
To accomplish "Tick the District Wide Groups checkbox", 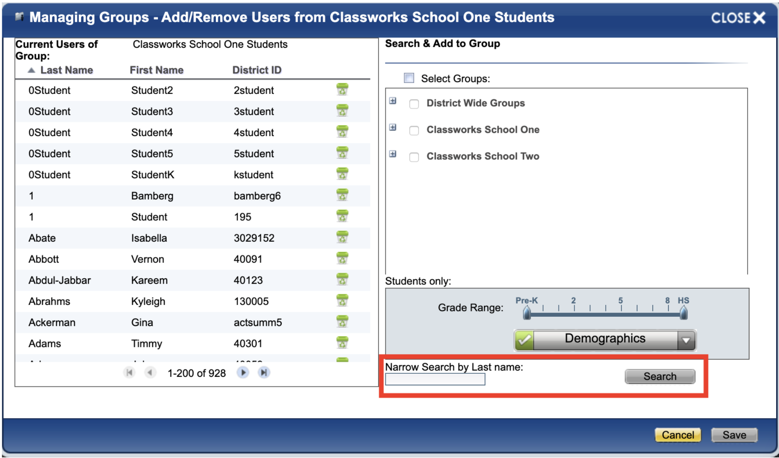I will point(414,104).
